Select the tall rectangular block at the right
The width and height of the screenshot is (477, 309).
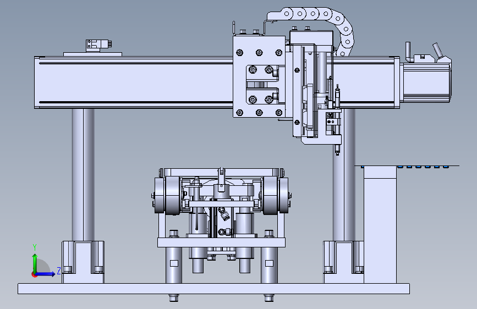point(380,224)
